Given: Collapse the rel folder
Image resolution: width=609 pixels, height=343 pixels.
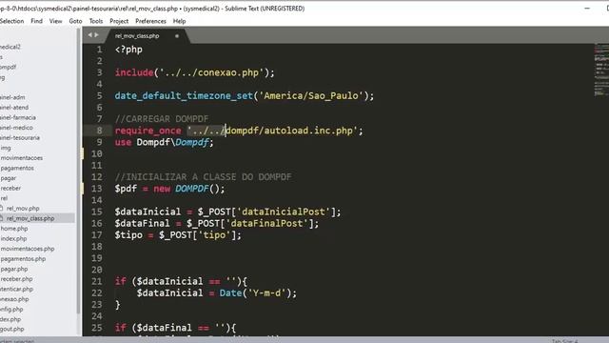Looking at the screenshot, I should point(4,198).
